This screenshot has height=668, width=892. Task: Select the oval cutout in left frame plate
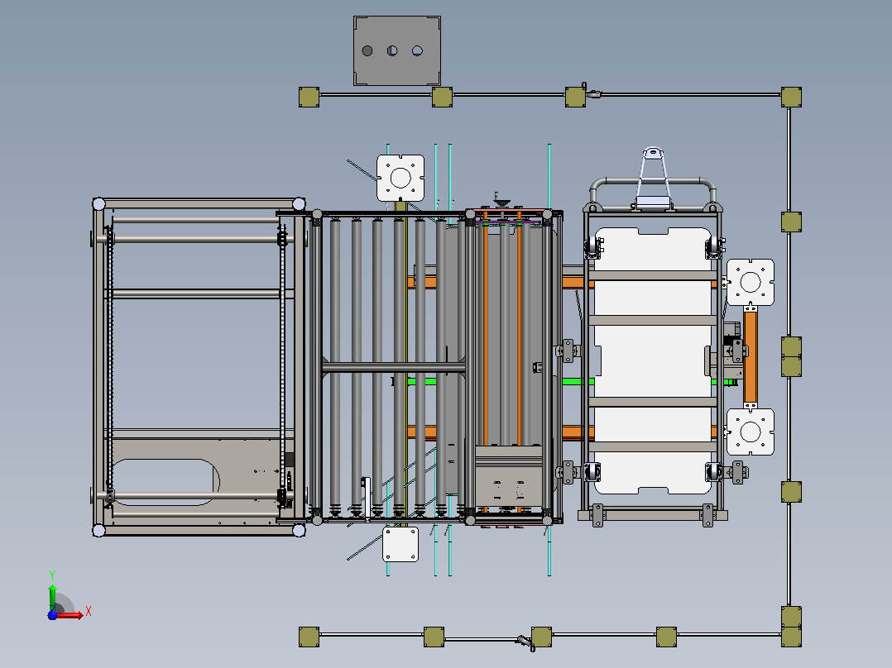click(x=164, y=483)
